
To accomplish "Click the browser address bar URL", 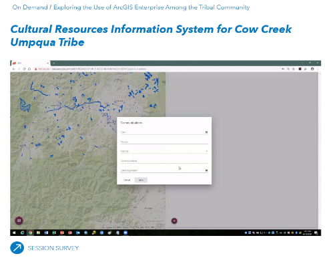I will click(99, 69).
